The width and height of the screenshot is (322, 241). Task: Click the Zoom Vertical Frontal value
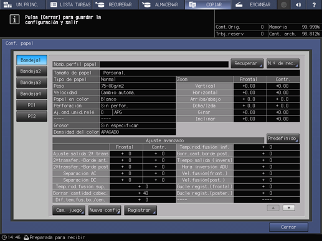click(250, 86)
